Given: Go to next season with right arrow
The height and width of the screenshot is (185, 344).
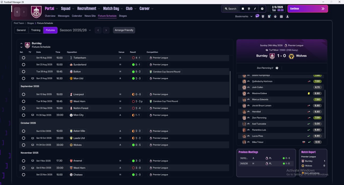Looking at the screenshot, I should click(106, 30).
